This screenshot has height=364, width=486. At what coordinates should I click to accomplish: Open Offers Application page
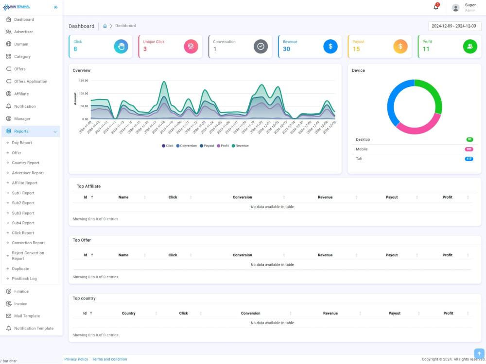pos(30,82)
